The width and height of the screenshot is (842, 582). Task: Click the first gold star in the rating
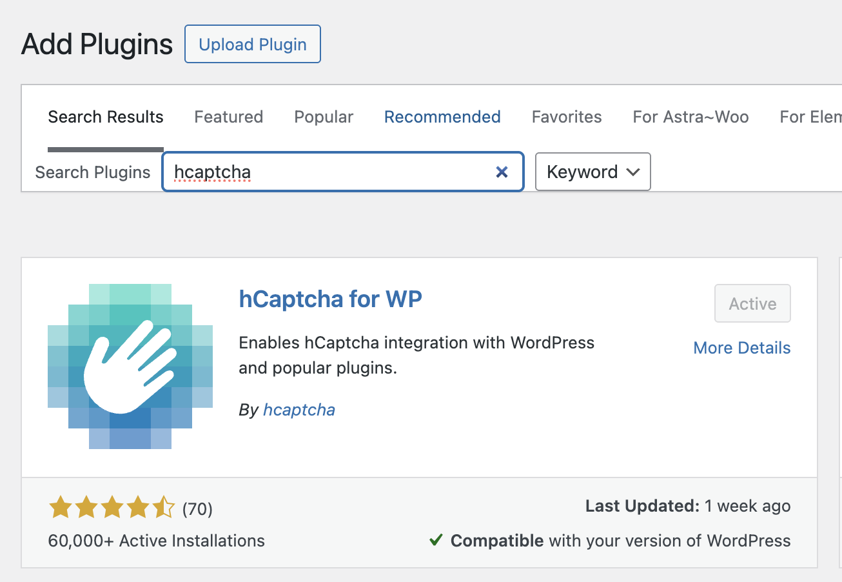60,508
